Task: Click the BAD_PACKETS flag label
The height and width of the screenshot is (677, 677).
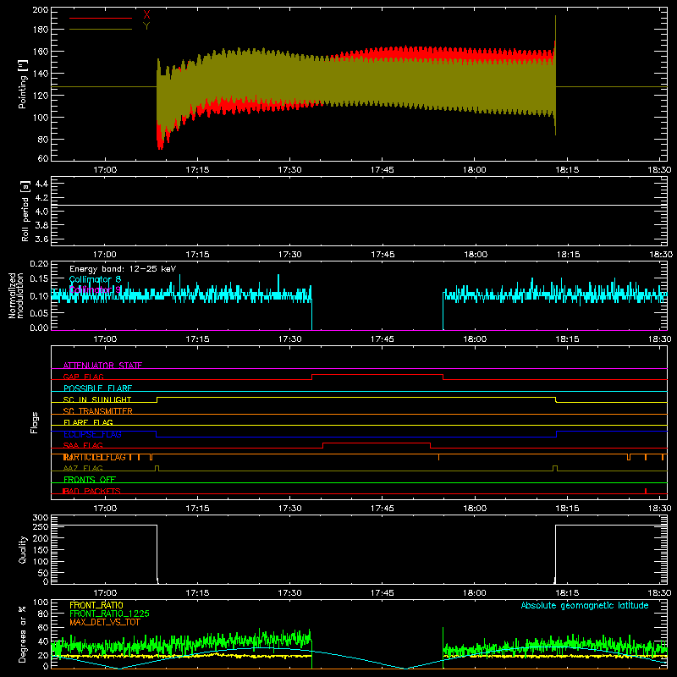Action: click(x=91, y=491)
